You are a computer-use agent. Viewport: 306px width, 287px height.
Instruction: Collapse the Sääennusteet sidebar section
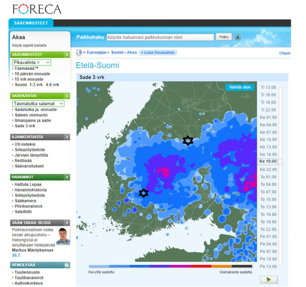67,55
